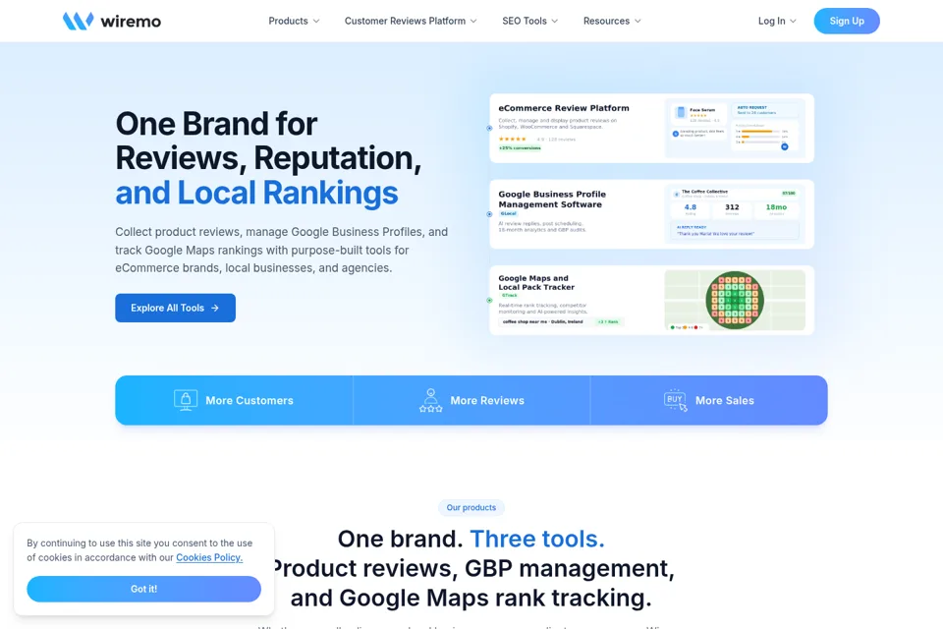Click the timeline dot beside Local Pack Tracker card
The width and height of the screenshot is (943, 629).
click(x=489, y=301)
